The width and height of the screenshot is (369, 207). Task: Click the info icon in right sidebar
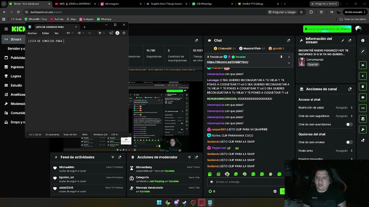pos(363,41)
